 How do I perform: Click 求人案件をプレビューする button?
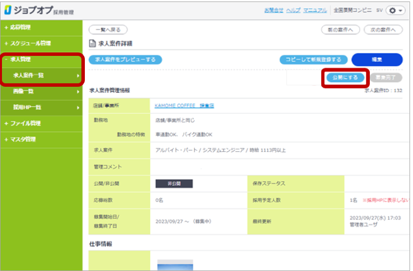(126, 60)
